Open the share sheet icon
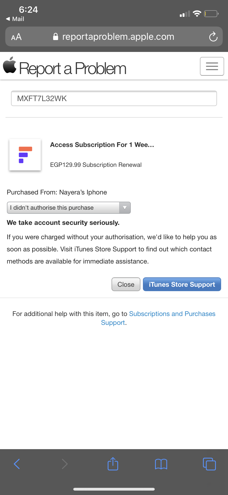Screen dimensions: 228x495 113,464
